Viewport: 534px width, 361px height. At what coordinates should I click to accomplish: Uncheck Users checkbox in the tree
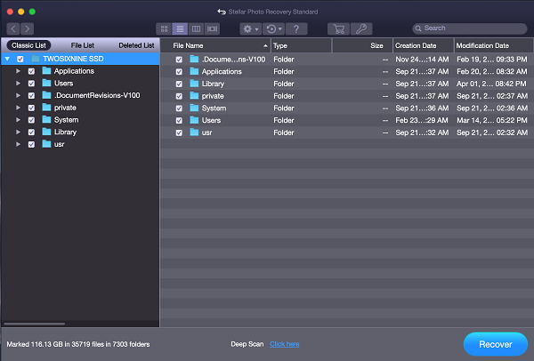pyautogui.click(x=31, y=84)
